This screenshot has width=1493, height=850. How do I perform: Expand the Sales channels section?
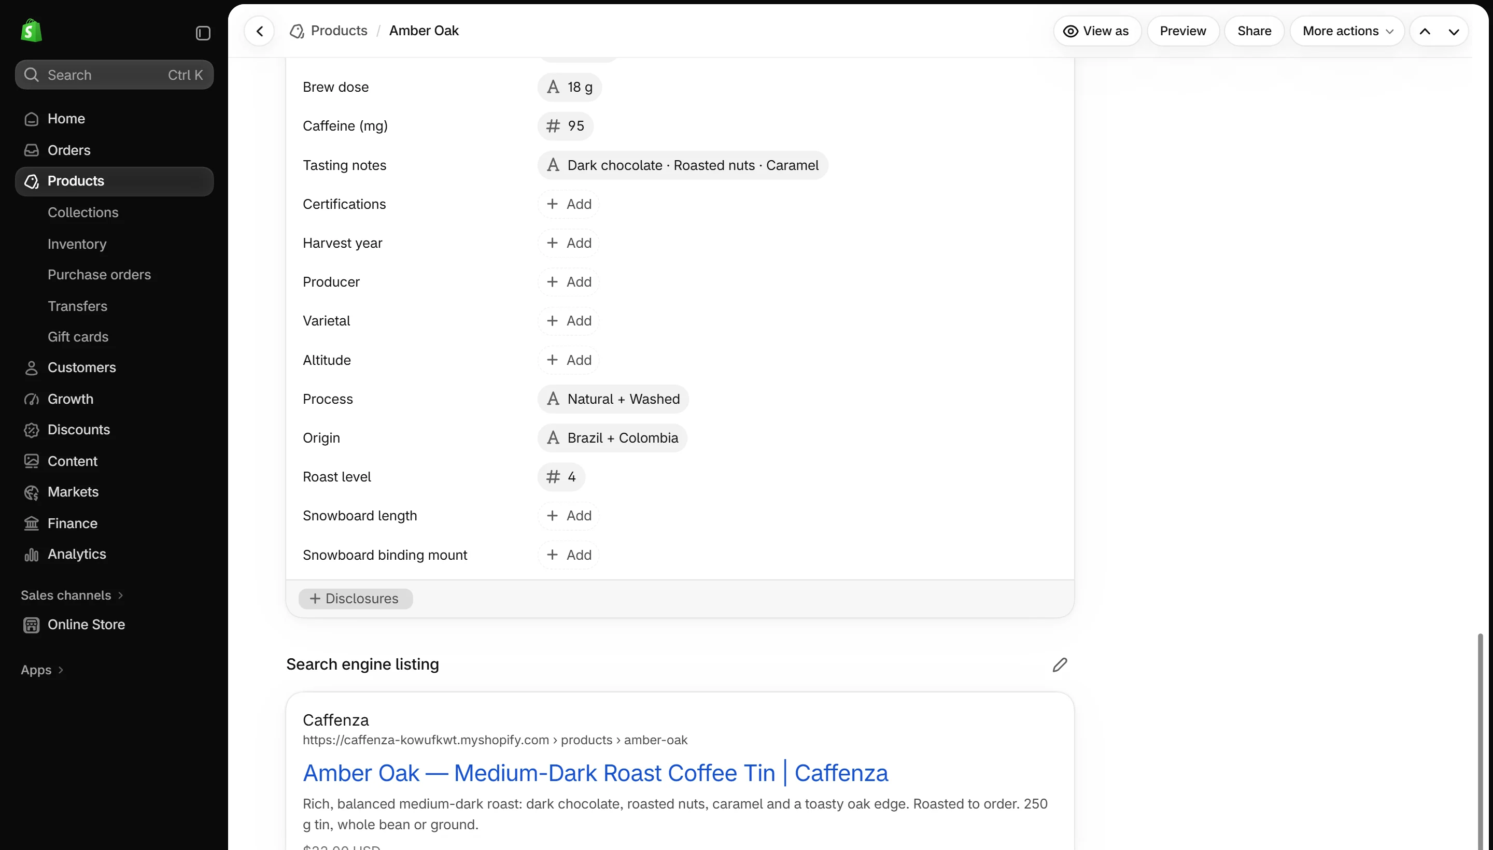[x=72, y=595]
